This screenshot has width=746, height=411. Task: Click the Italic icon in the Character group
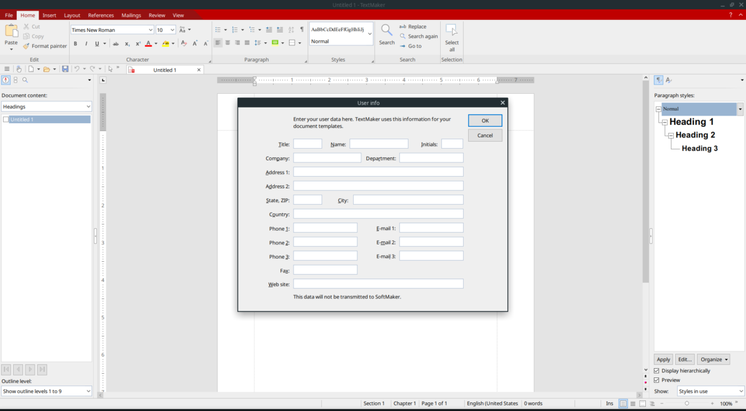[86, 44]
